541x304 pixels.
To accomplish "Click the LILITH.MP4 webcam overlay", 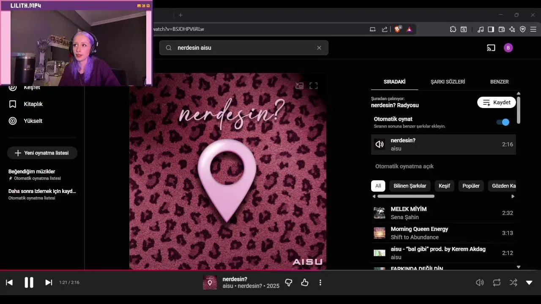I will pyautogui.click(x=76, y=43).
